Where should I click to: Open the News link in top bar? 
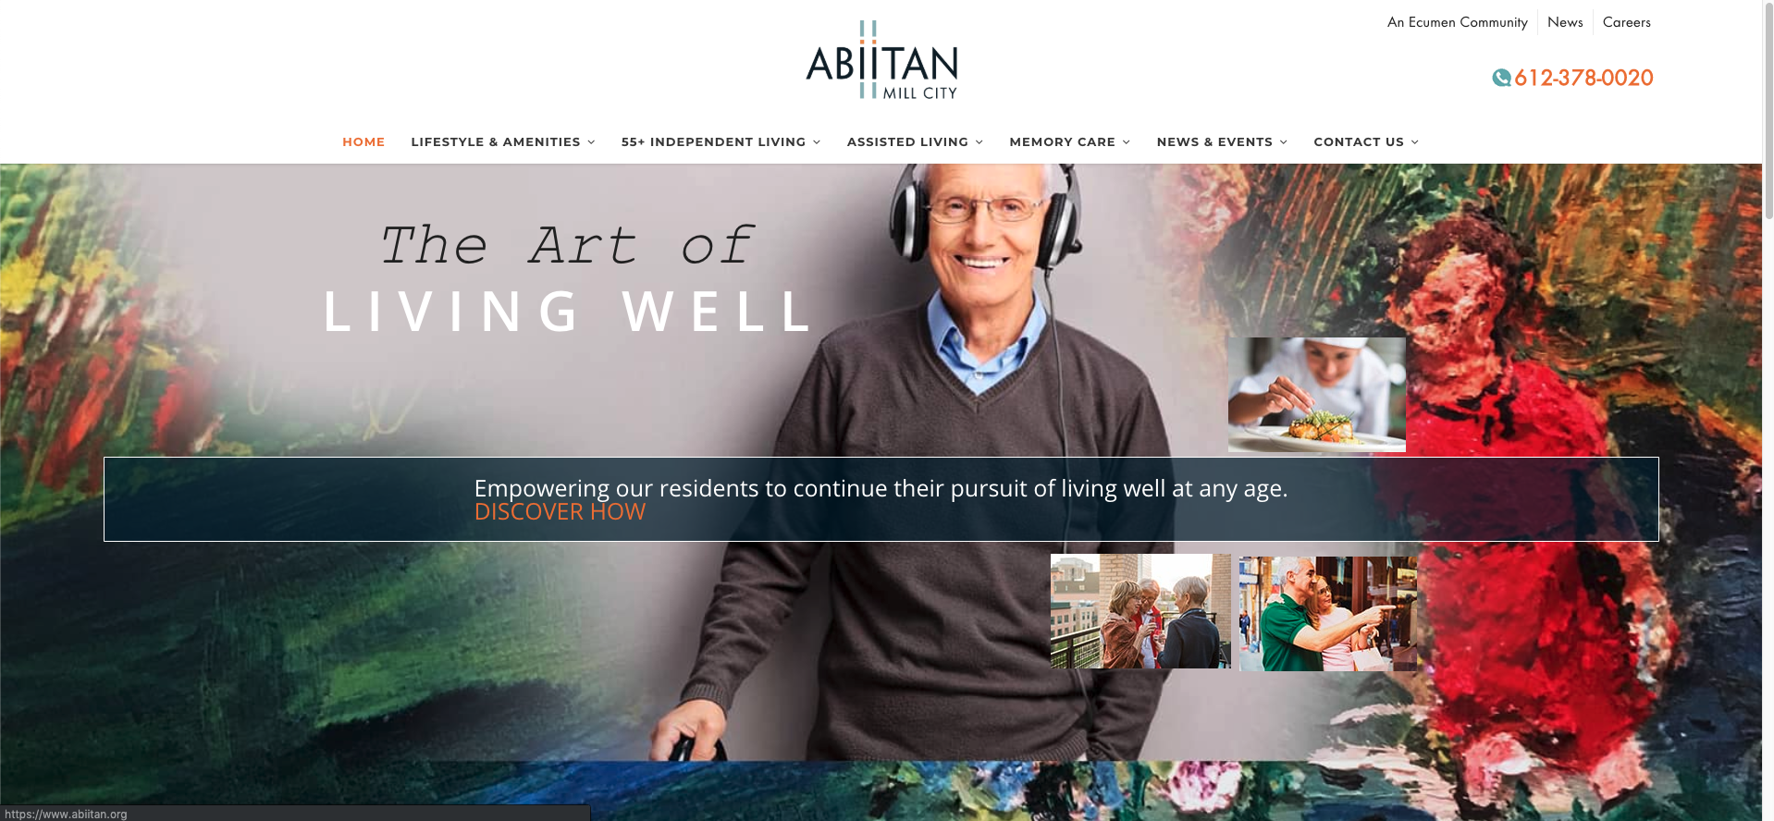pyautogui.click(x=1565, y=22)
